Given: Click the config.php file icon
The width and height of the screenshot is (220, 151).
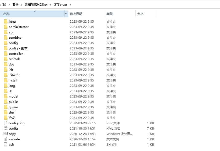Looking at the screenshot, I should pyautogui.click(x=6, y=123).
